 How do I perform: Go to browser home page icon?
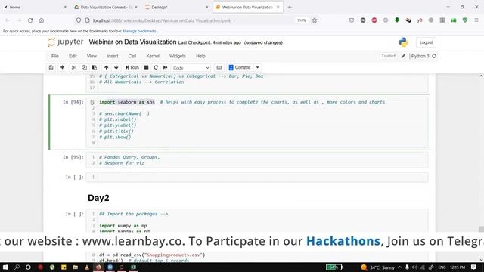point(42,20)
